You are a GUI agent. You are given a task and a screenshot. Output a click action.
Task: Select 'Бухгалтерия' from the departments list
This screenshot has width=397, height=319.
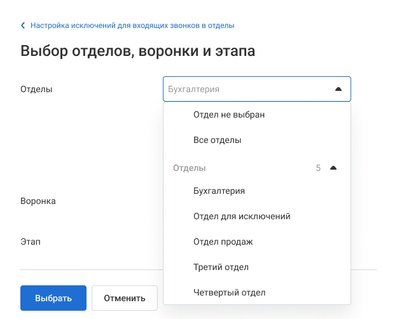coord(219,191)
